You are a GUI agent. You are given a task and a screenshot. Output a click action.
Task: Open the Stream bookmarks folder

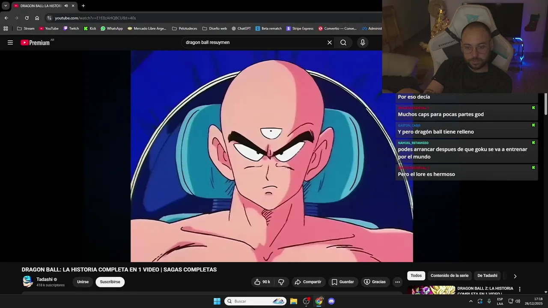[x=26, y=29]
